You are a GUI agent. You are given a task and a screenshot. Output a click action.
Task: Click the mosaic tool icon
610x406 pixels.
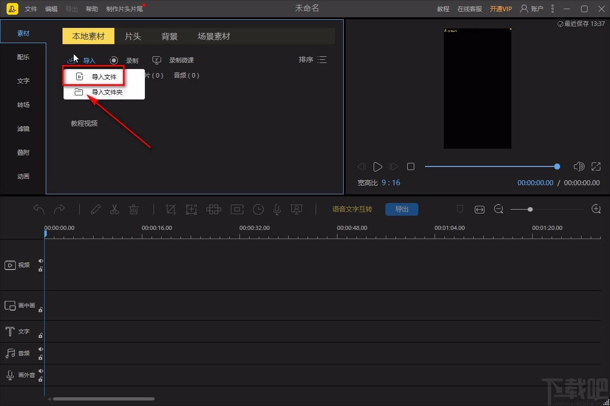pyautogui.click(x=213, y=209)
